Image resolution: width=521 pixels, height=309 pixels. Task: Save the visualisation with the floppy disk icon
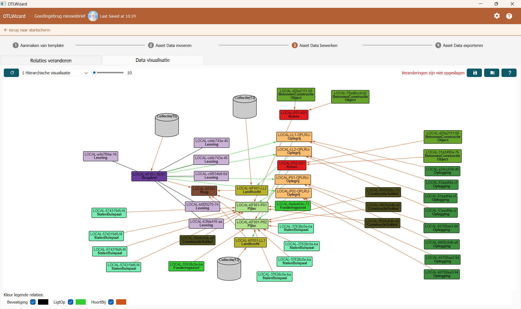coord(475,73)
